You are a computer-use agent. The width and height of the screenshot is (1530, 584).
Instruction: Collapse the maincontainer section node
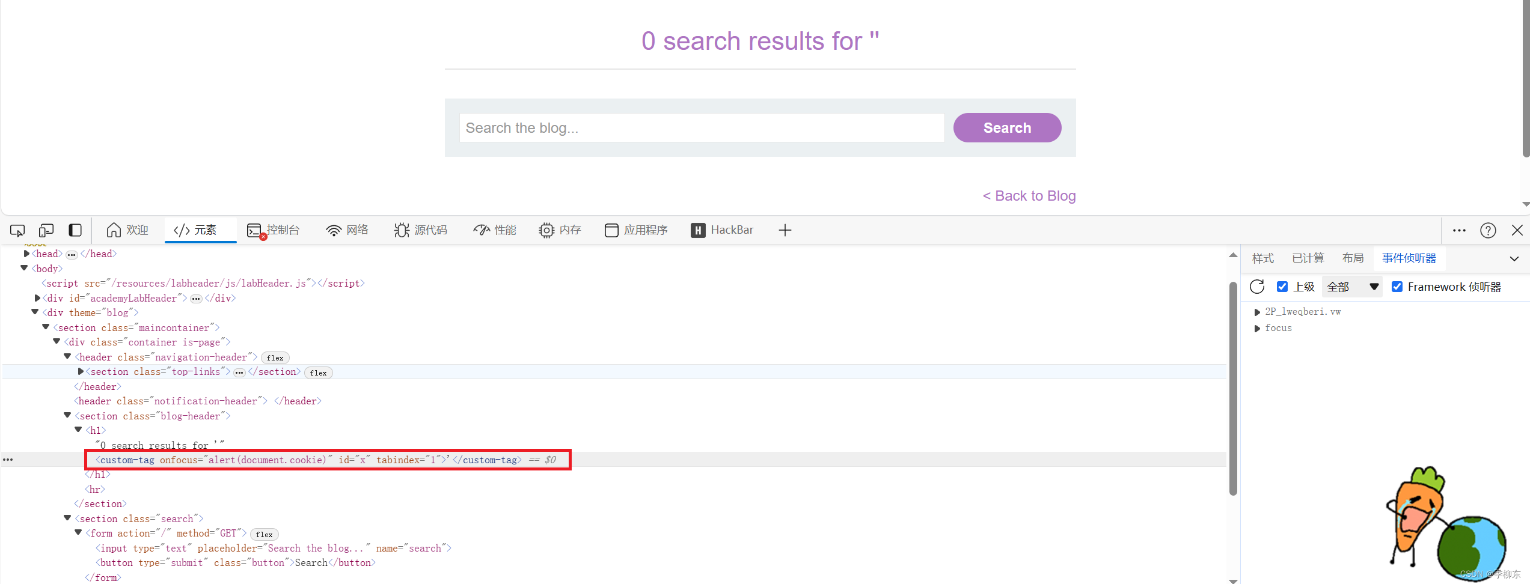pos(46,327)
